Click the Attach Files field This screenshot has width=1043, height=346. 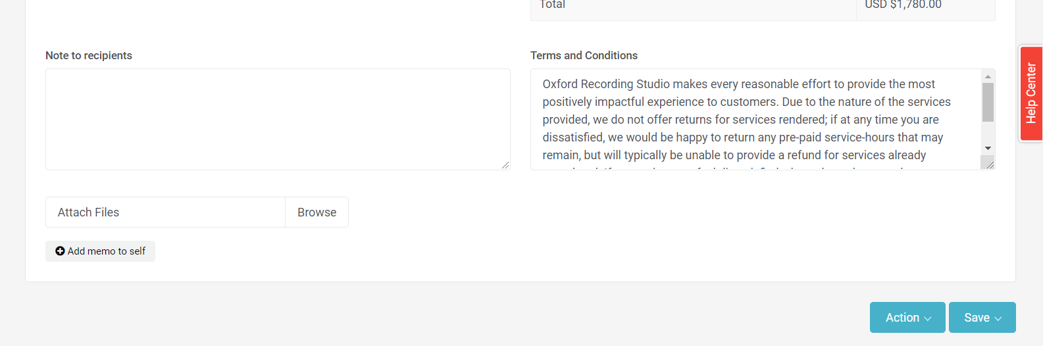(x=165, y=212)
